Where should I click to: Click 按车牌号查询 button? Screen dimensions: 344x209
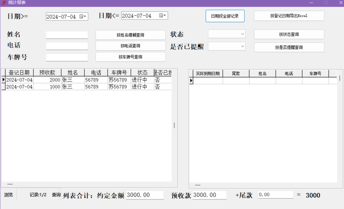[130, 57]
